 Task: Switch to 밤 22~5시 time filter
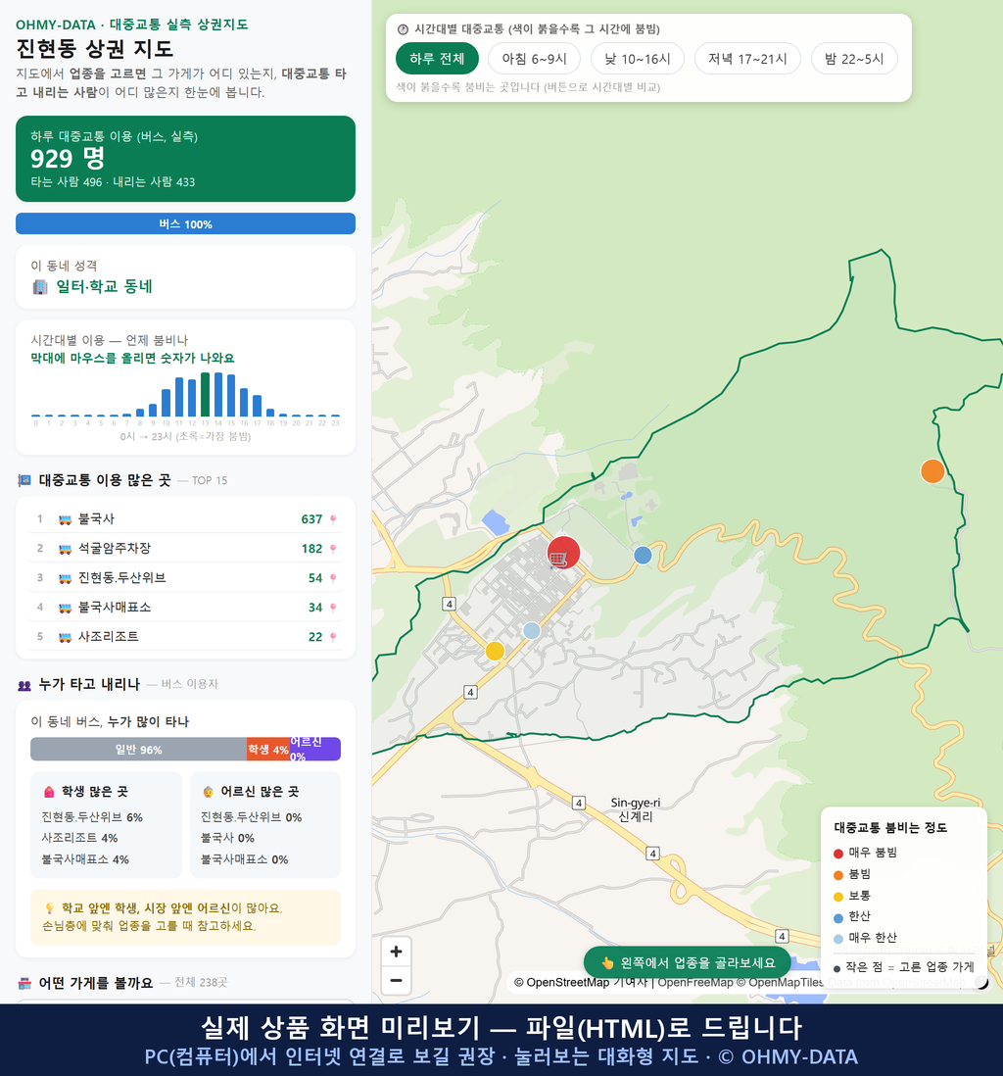click(854, 59)
